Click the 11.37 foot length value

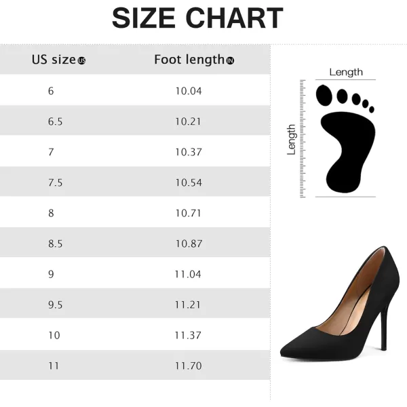[x=189, y=335]
